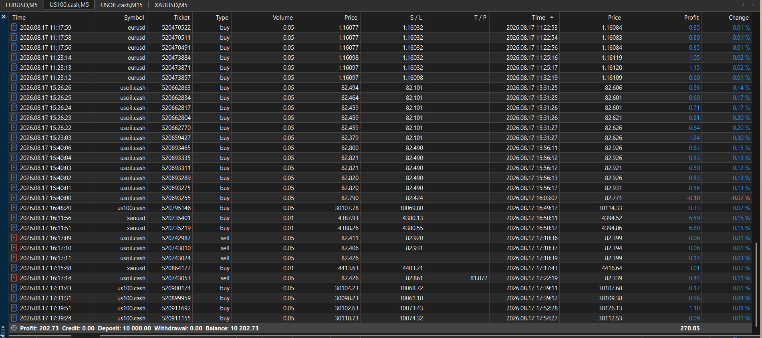Select the 0.30 % change cell
This screenshot has height=338, width=762.
click(741, 138)
